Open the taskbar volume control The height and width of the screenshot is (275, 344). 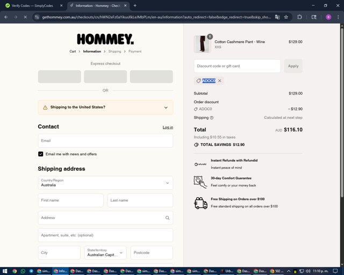(x=308, y=271)
